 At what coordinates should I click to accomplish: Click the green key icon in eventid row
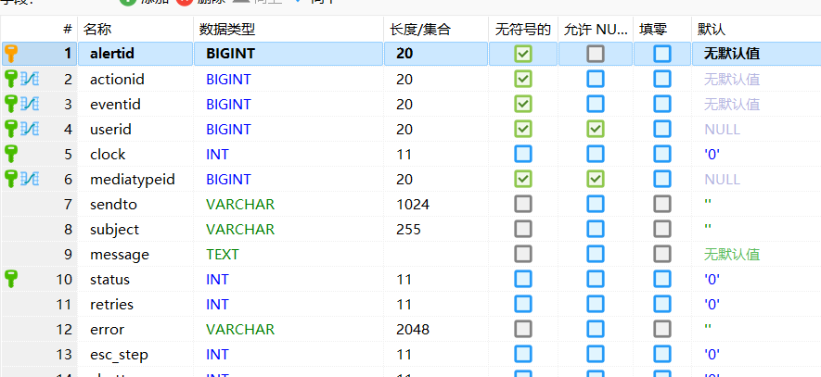coord(11,104)
